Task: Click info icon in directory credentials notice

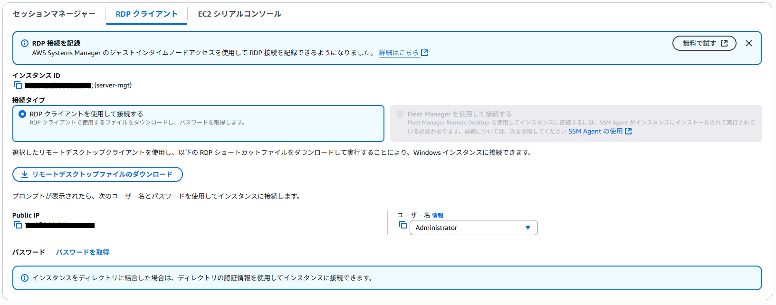Action: 25,278
